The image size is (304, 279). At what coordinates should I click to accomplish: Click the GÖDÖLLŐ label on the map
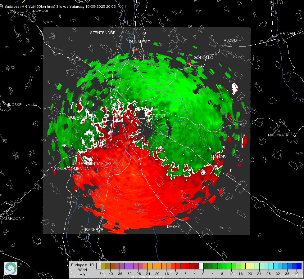203,57
